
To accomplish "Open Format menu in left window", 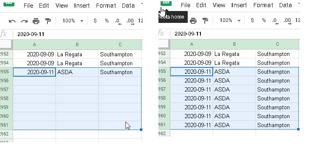I will 106,6.
